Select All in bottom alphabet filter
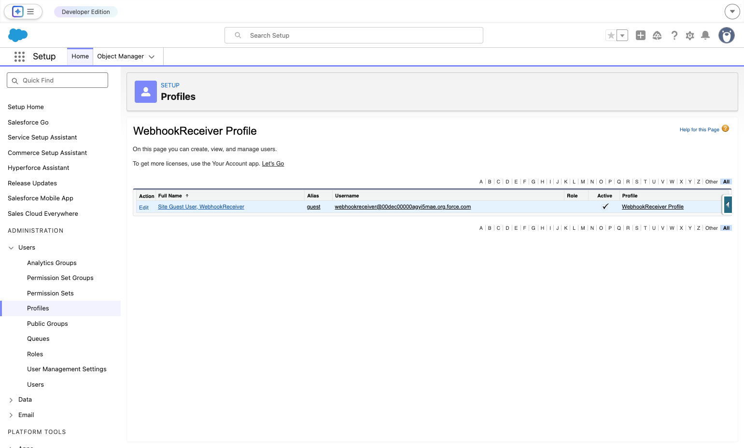Viewport: 744px width, 448px height. [x=726, y=228]
